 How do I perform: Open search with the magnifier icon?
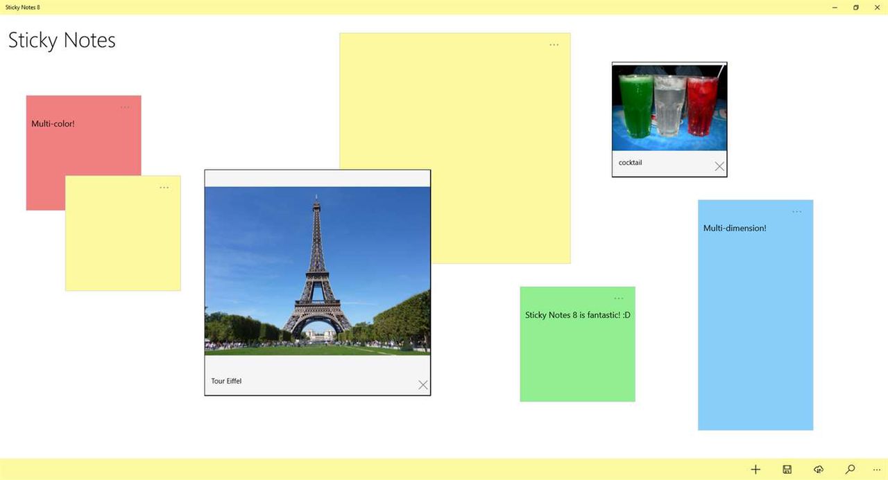[x=850, y=470]
